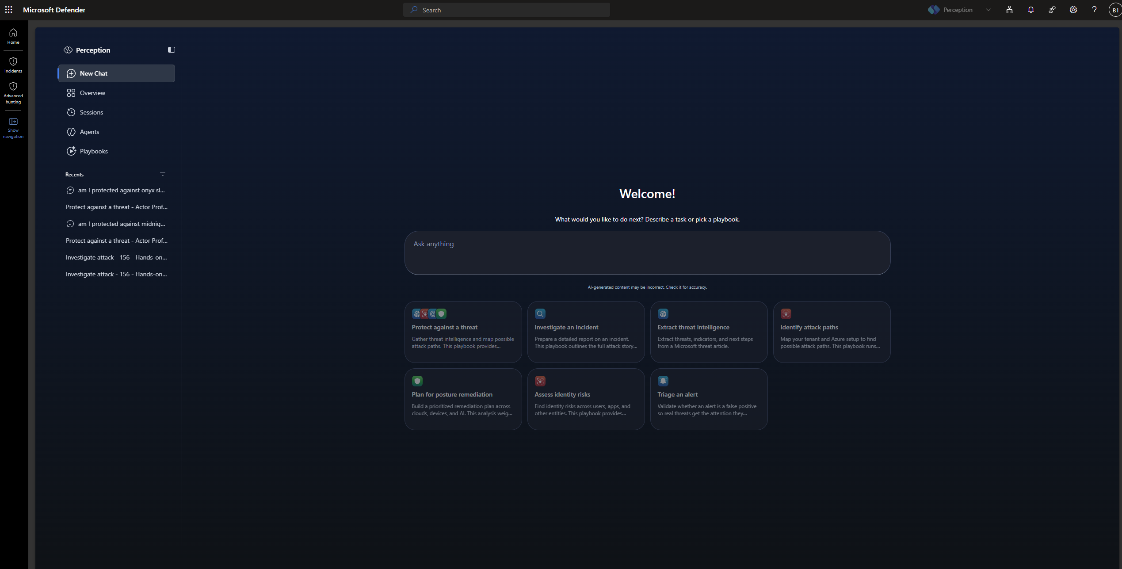Go to Home in left rail
Screen dimensions: 1122x569
pos(13,36)
